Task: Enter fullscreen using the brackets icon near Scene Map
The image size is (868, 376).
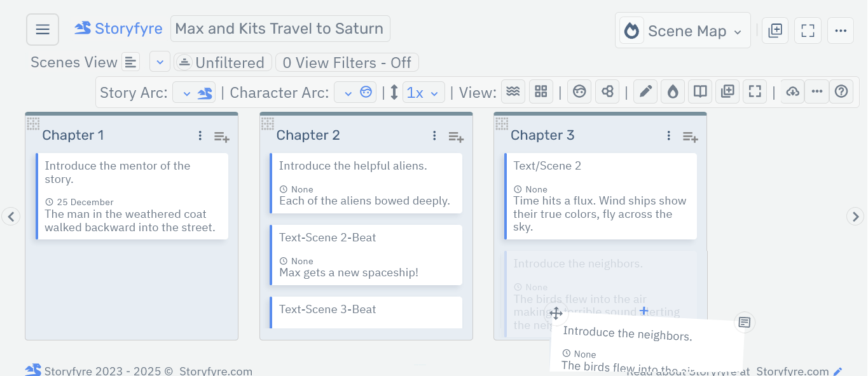Action: pyautogui.click(x=808, y=30)
